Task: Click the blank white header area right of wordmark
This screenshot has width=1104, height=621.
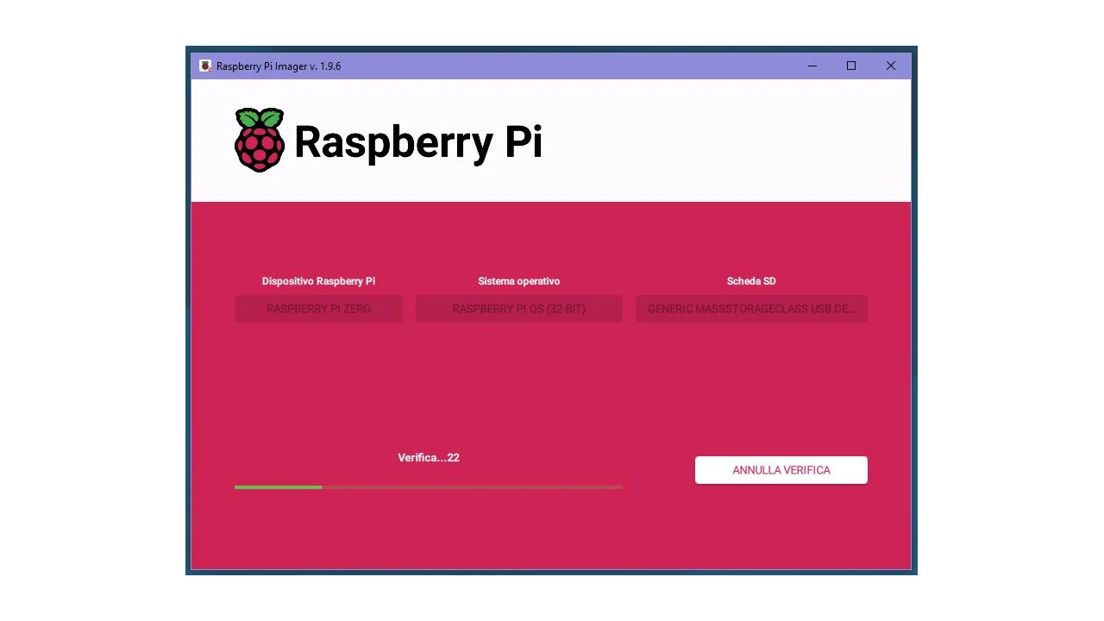Action: [733, 141]
